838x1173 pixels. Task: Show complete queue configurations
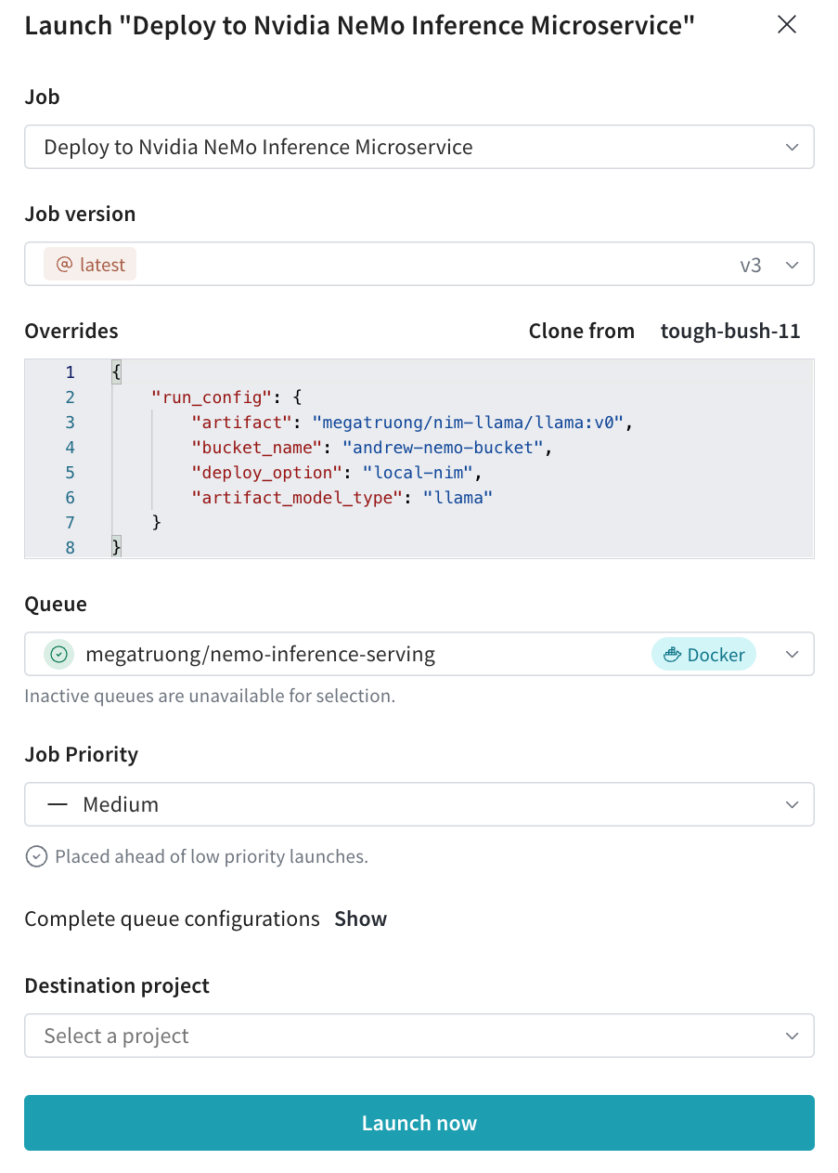(x=360, y=919)
